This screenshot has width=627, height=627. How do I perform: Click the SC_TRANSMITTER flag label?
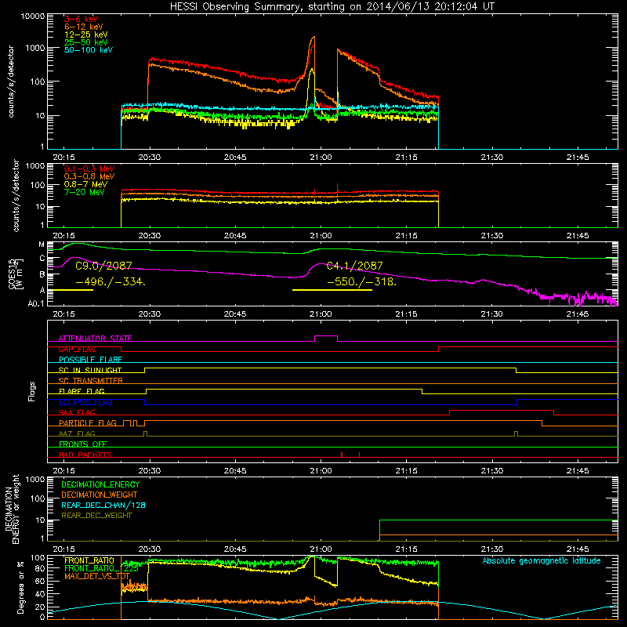(x=91, y=381)
